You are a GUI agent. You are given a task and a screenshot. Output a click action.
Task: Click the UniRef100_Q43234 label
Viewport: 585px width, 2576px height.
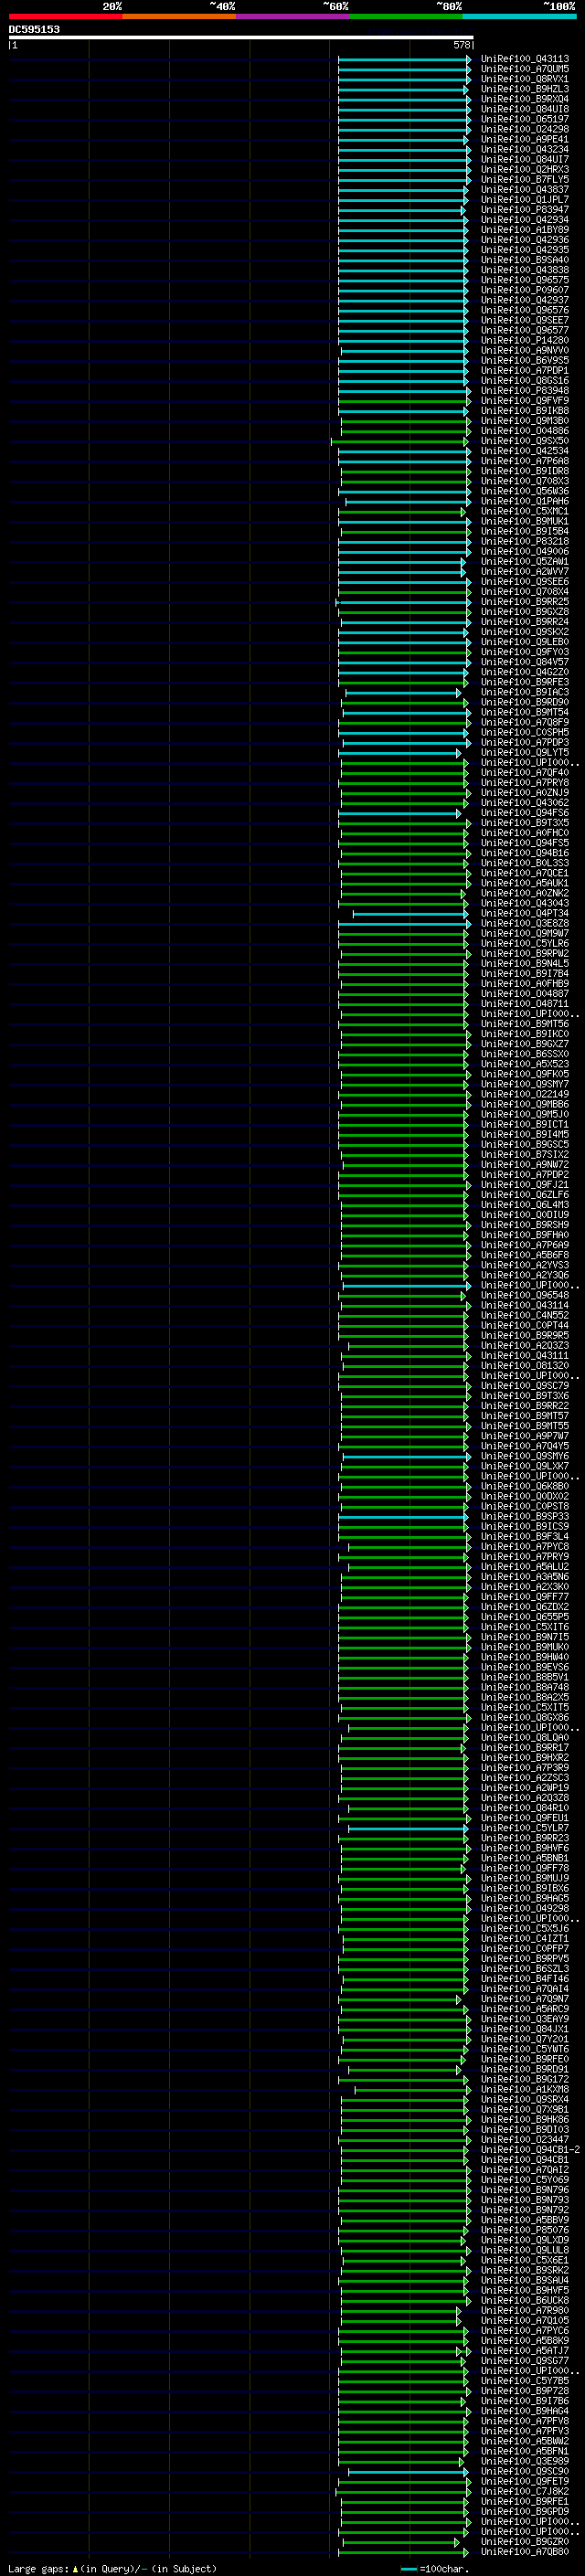[x=525, y=150]
